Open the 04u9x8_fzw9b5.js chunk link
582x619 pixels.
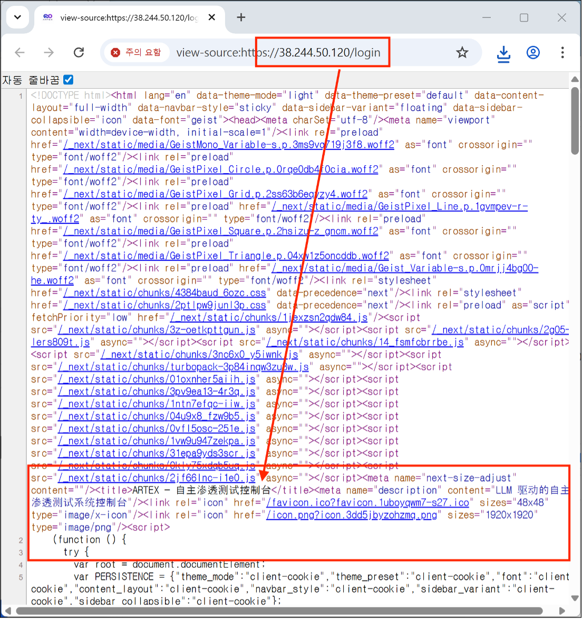(x=157, y=416)
